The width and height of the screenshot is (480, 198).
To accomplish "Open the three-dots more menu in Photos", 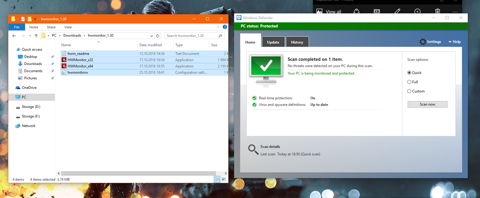I will tap(455, 12).
